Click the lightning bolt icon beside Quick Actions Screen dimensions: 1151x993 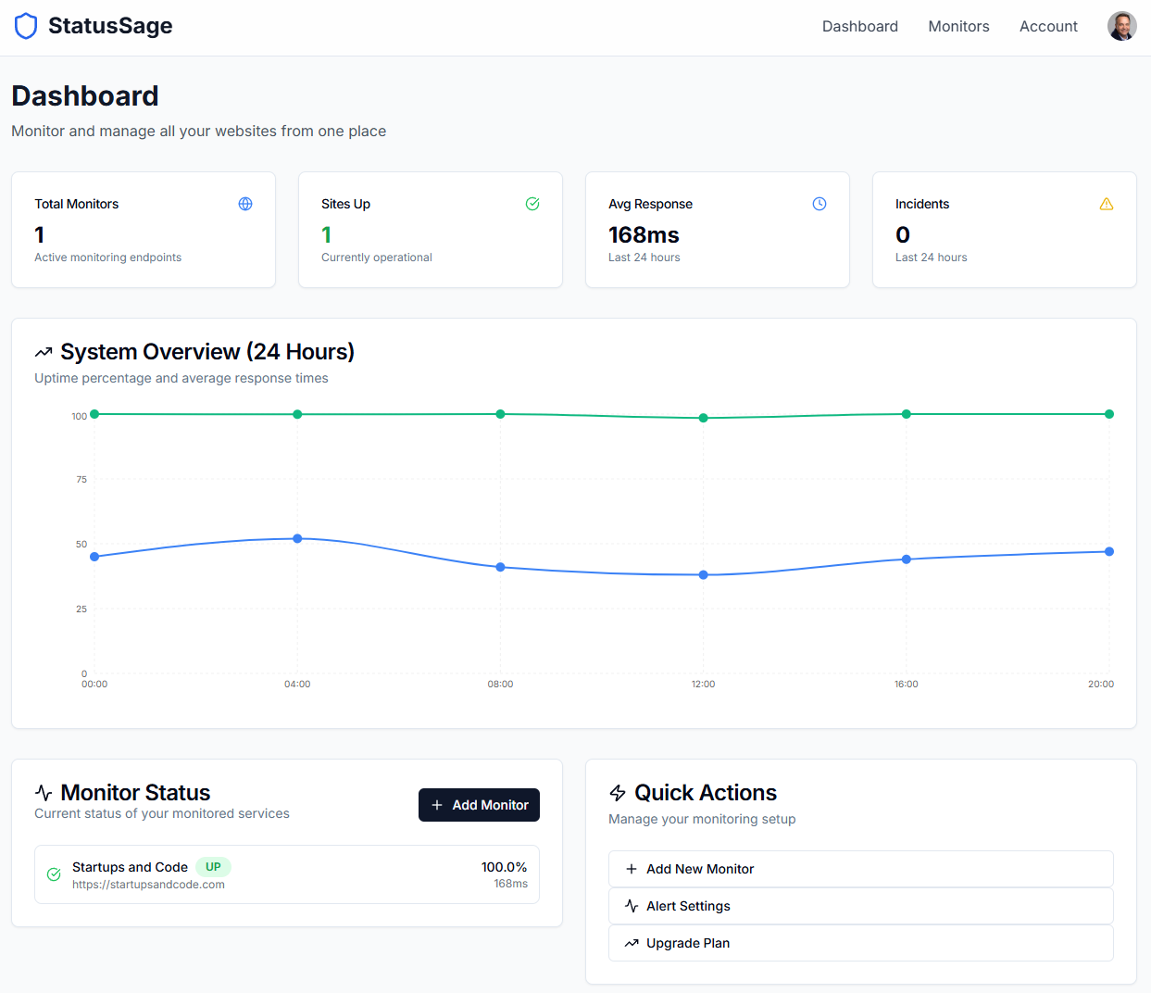click(618, 793)
